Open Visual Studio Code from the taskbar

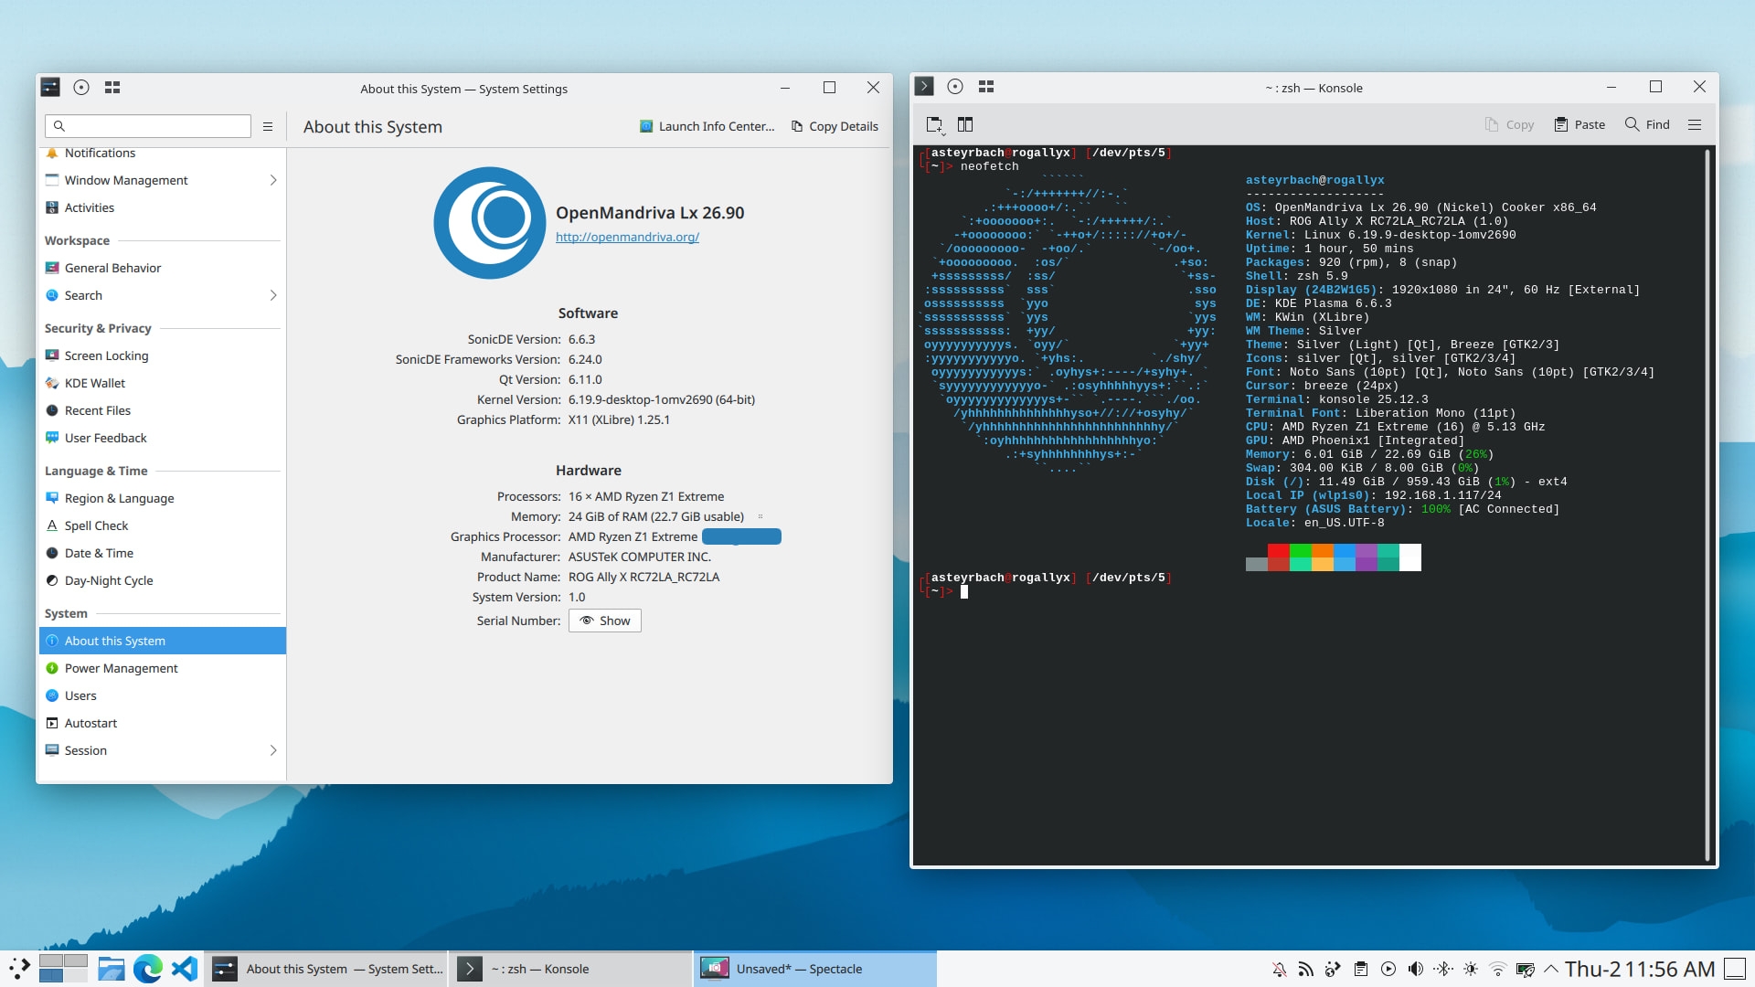(185, 969)
